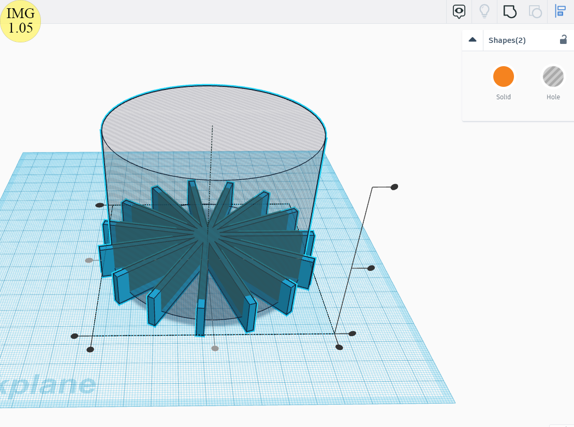The image size is (574, 427).
Task: Click the Solid label
Action: (503, 97)
